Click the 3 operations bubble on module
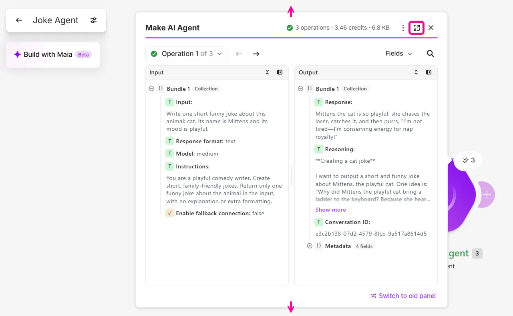Viewport: 513px width, 316px height. coord(469,160)
